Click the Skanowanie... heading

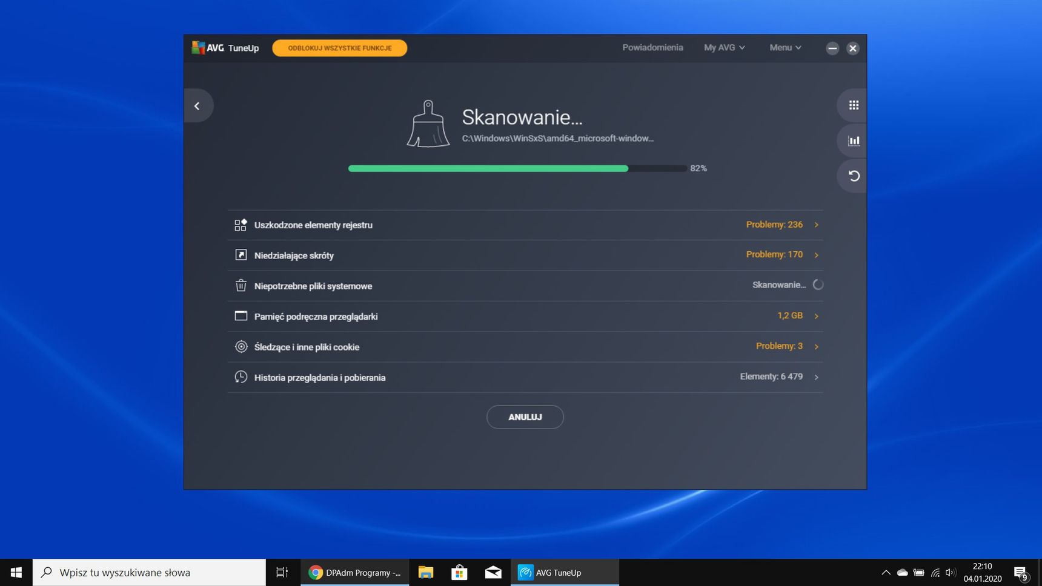(522, 117)
